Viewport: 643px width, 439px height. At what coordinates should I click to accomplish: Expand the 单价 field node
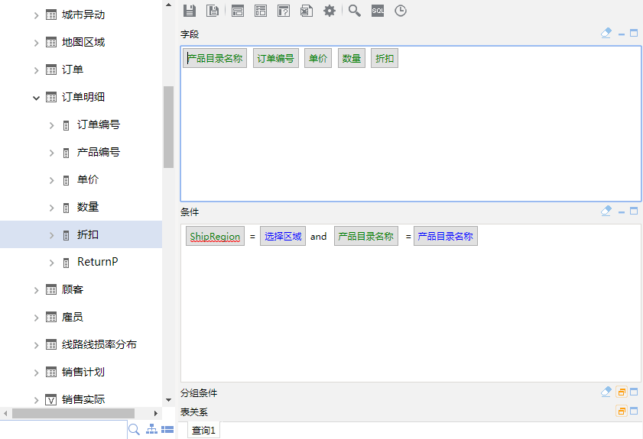pyautogui.click(x=52, y=180)
